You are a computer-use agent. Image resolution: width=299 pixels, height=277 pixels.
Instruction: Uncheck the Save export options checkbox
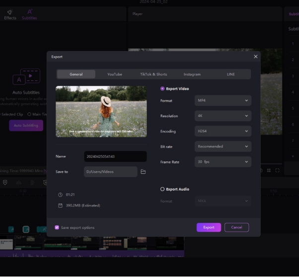57,227
